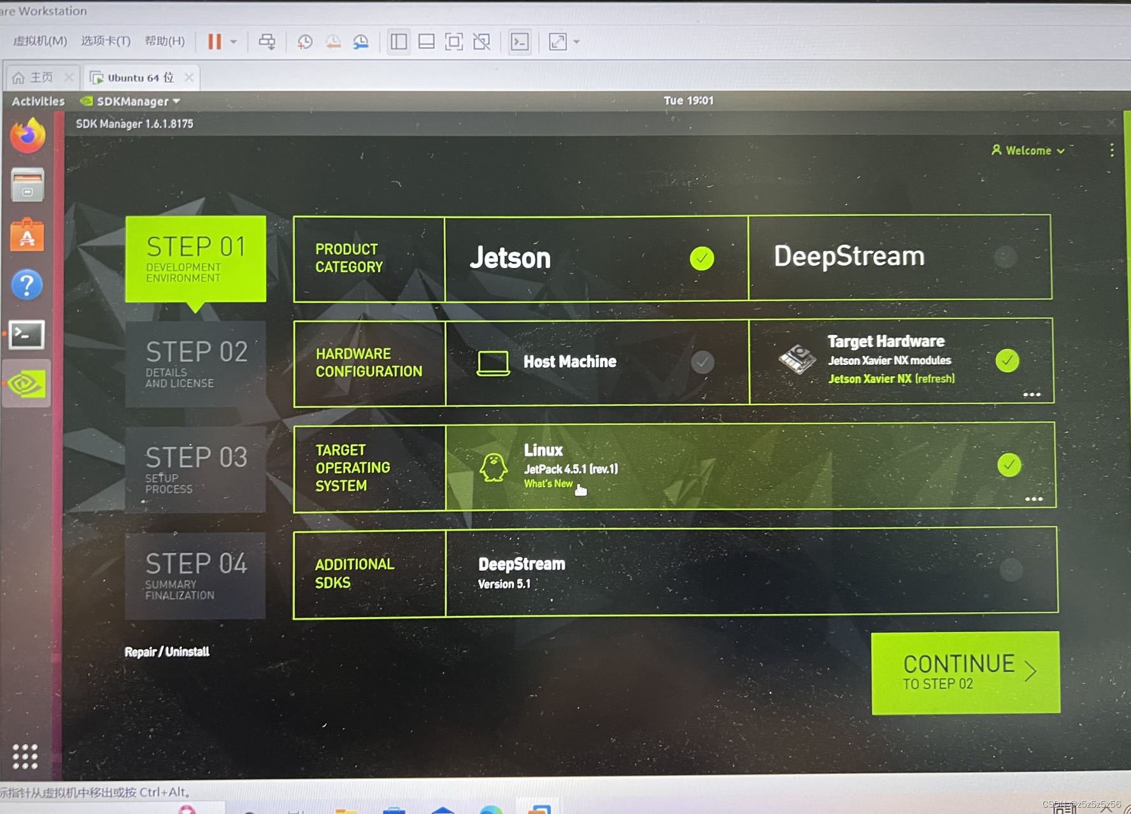The height and width of the screenshot is (814, 1131).
Task: Open the VMware console view icon
Action: pos(520,42)
